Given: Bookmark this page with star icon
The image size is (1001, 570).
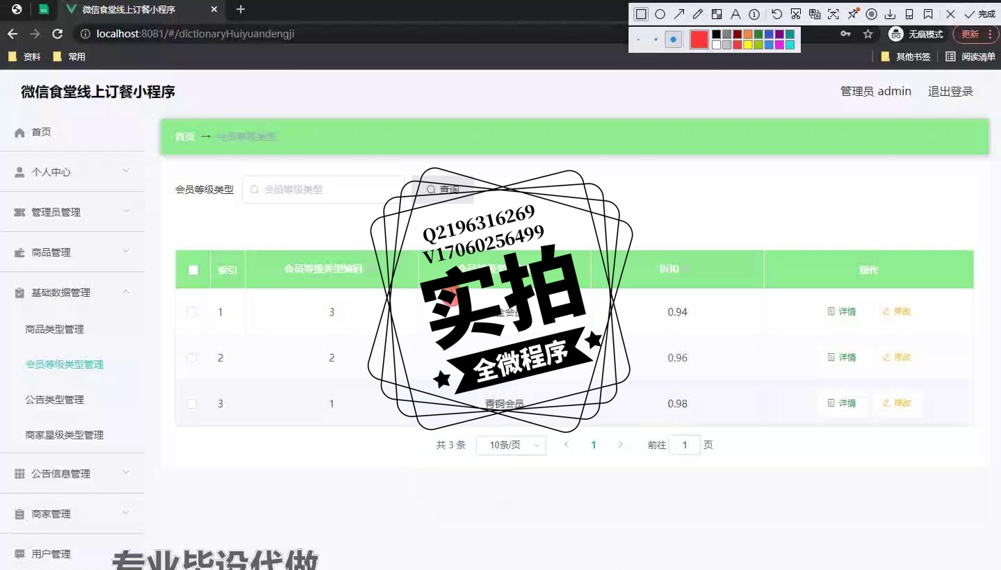Looking at the screenshot, I should pos(868,34).
